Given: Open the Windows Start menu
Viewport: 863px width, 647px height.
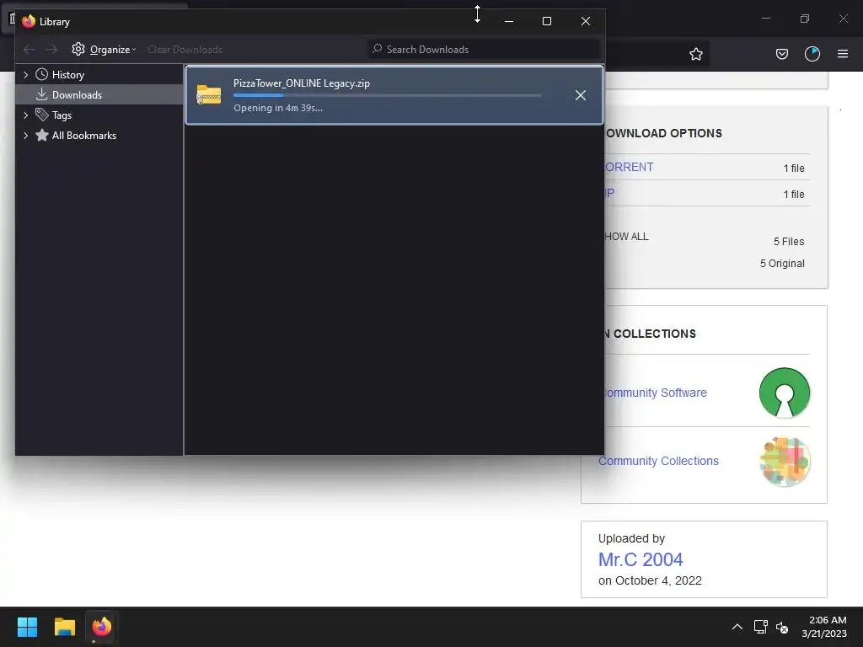Looking at the screenshot, I should point(27,627).
